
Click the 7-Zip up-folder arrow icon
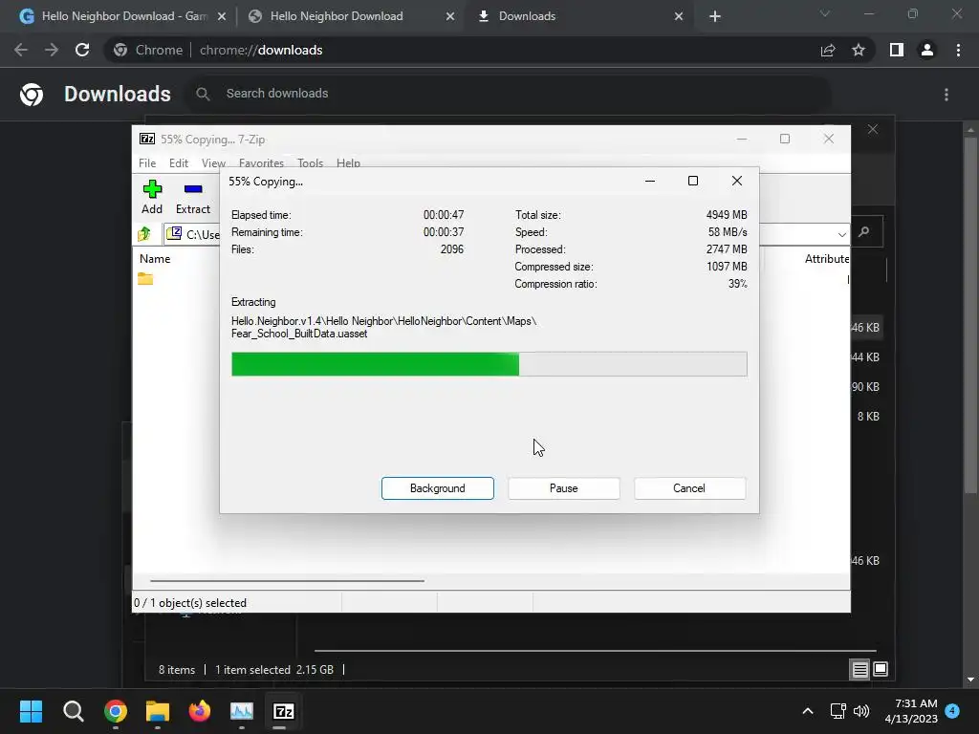144,234
